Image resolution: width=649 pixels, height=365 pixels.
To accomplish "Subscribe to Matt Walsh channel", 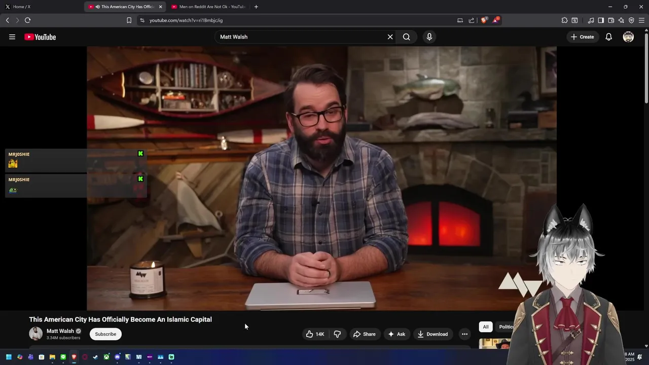I will (105, 334).
